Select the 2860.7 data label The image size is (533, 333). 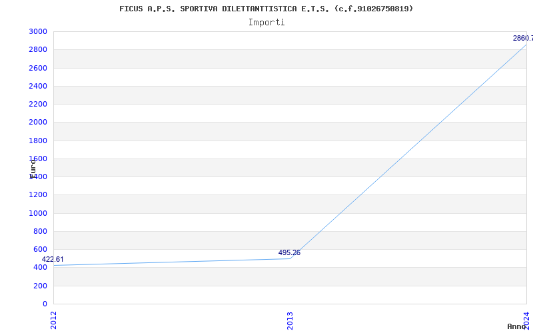(523, 39)
